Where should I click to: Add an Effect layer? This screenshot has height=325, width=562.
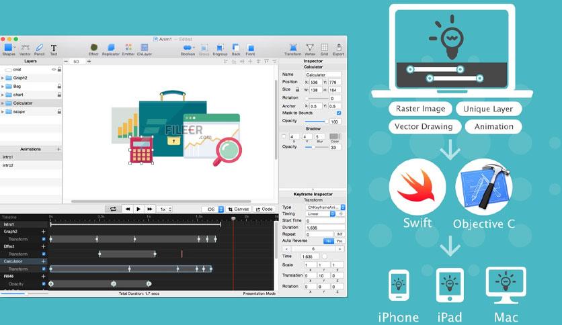click(93, 50)
